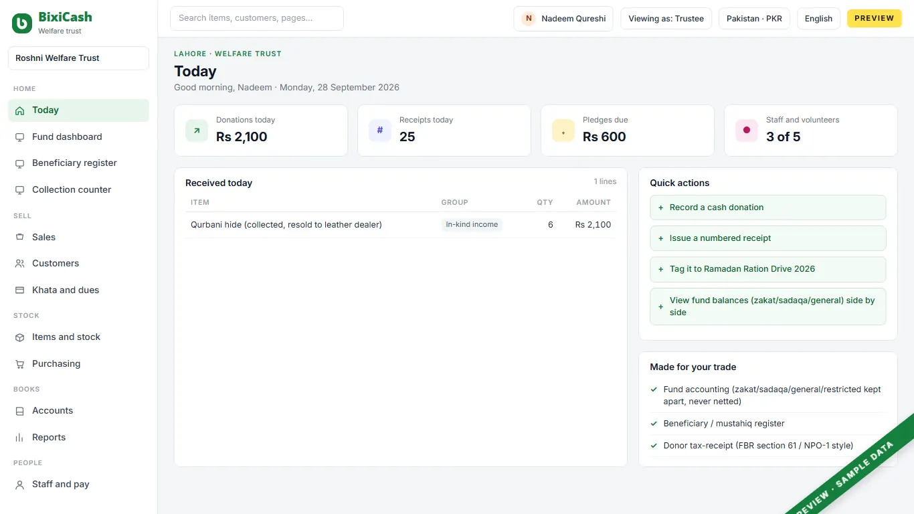Navigate to Reports
Screen dimensions: 914x514
click(78, 438)
